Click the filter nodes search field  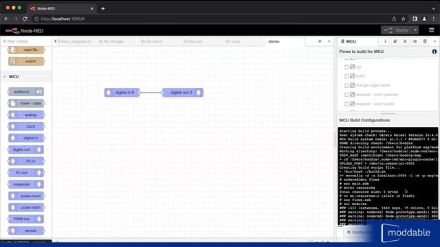pos(26,41)
